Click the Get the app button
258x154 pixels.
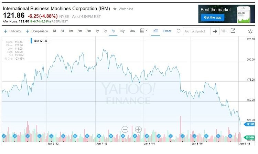(x=212, y=17)
